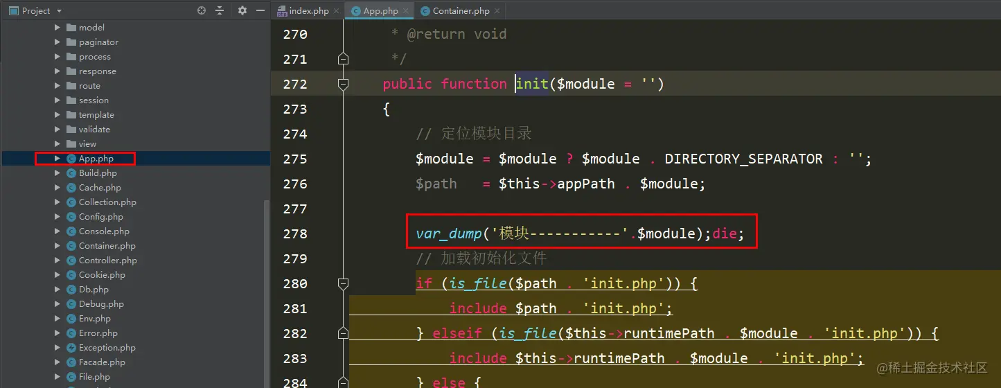Expand the template folder

tap(57, 115)
